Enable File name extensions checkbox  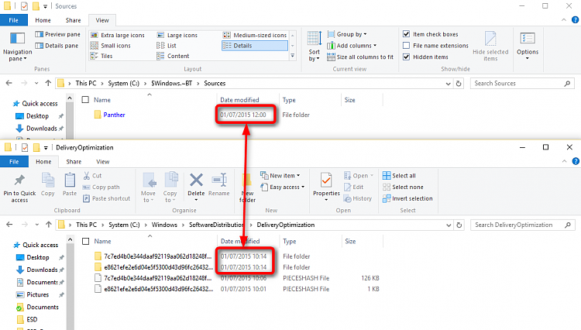[407, 46]
